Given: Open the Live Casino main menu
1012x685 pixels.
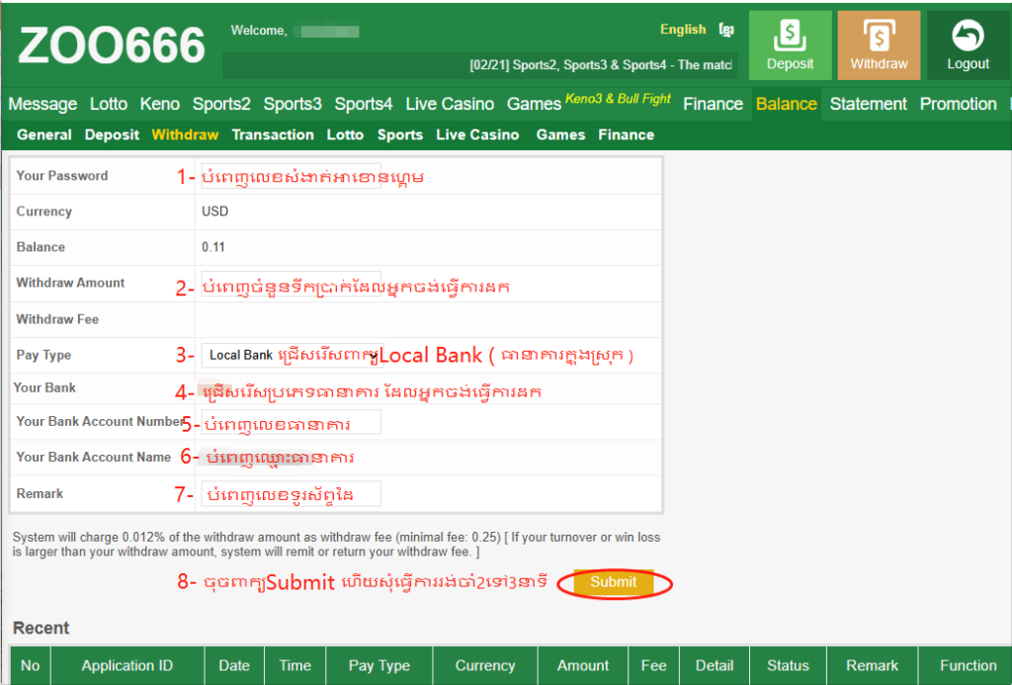Looking at the screenshot, I should pyautogui.click(x=450, y=104).
